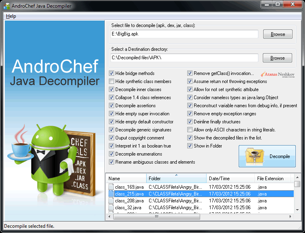This screenshot has width=305, height=233.
Task: Maximize the AndroChef window
Action: pyautogui.click(x=278, y=4)
